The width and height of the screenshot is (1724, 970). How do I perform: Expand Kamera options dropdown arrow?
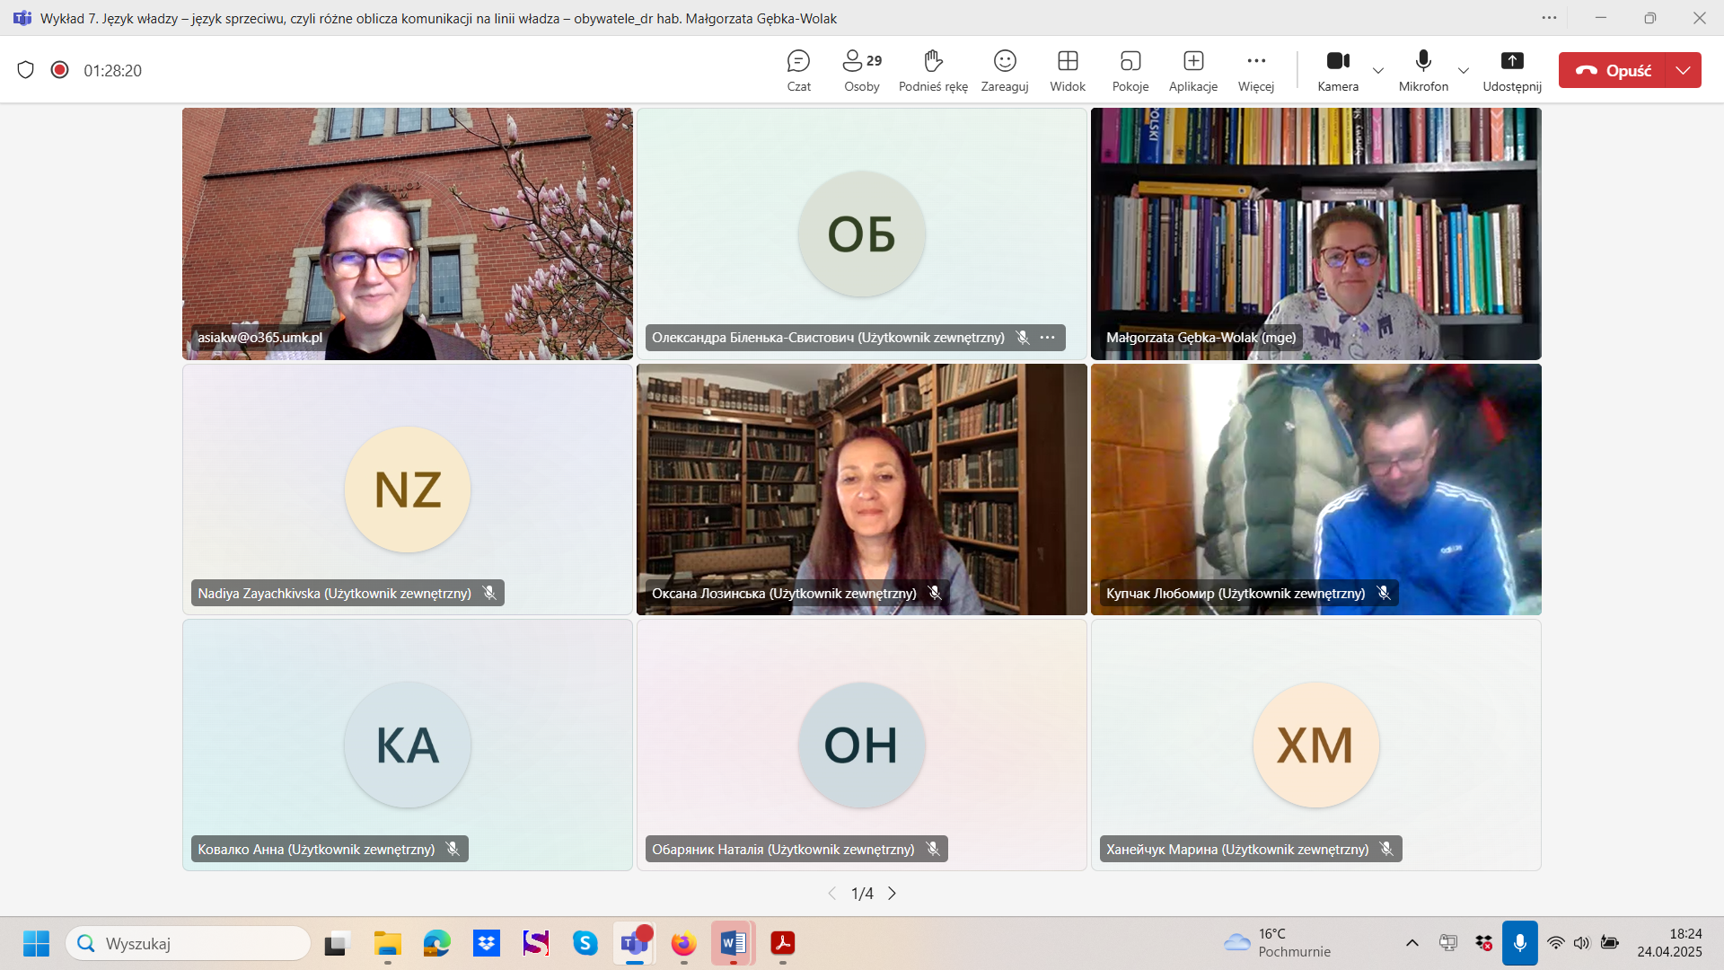(1378, 71)
